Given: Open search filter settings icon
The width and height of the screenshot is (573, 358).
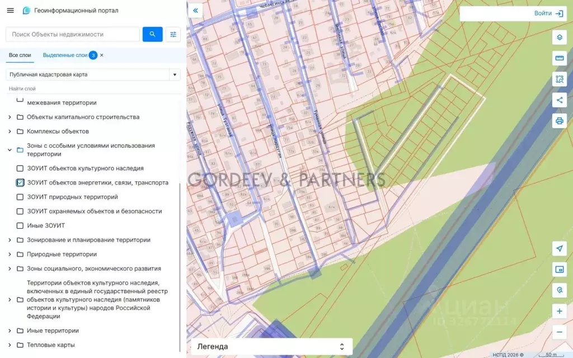Looking at the screenshot, I should click(x=173, y=34).
